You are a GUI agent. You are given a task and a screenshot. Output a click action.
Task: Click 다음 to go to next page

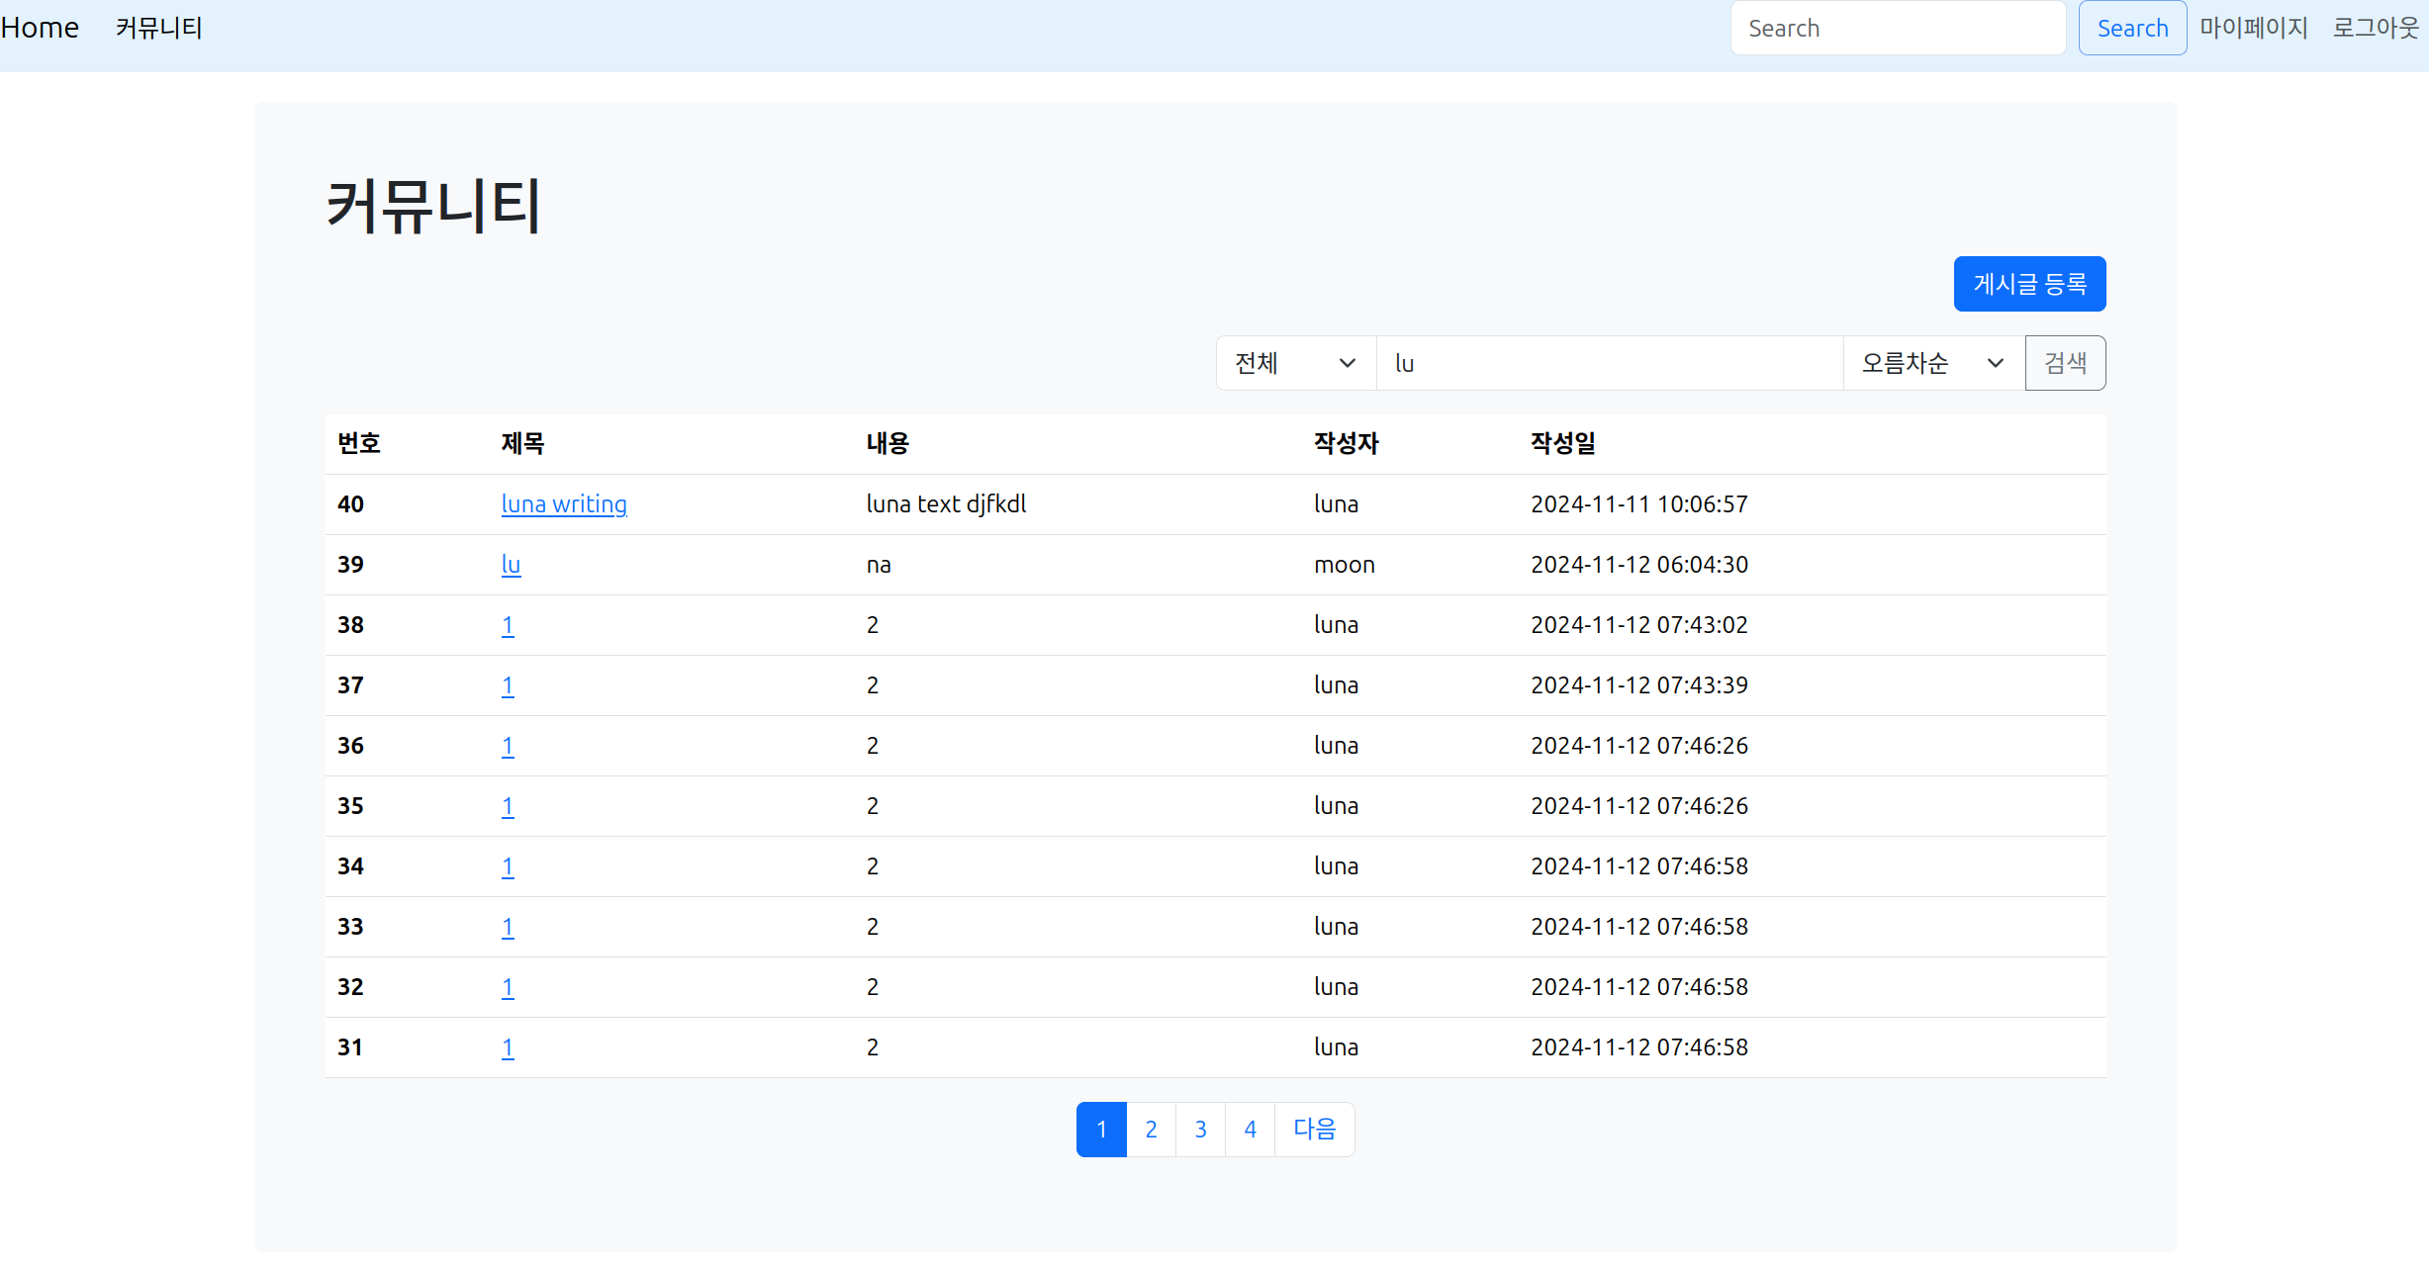click(1314, 1129)
